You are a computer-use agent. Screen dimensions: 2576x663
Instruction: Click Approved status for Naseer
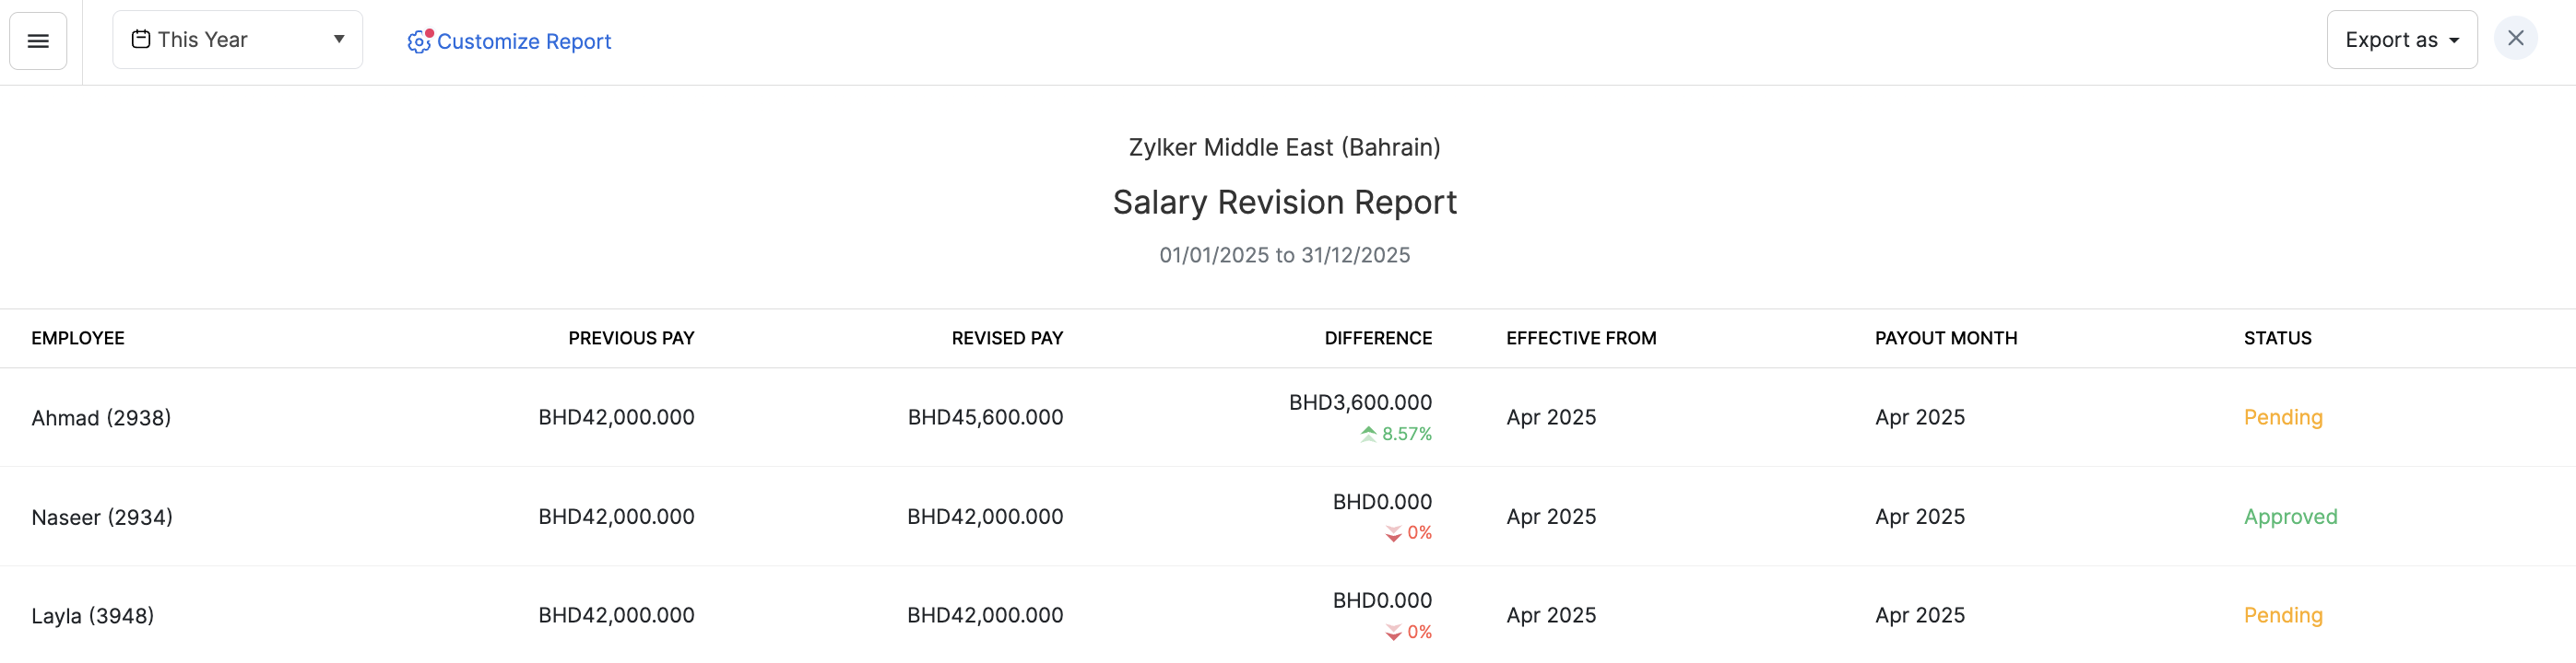pyautogui.click(x=2290, y=518)
